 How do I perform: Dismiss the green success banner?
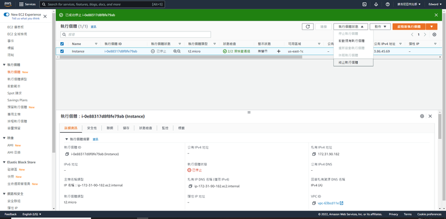pos(436,15)
